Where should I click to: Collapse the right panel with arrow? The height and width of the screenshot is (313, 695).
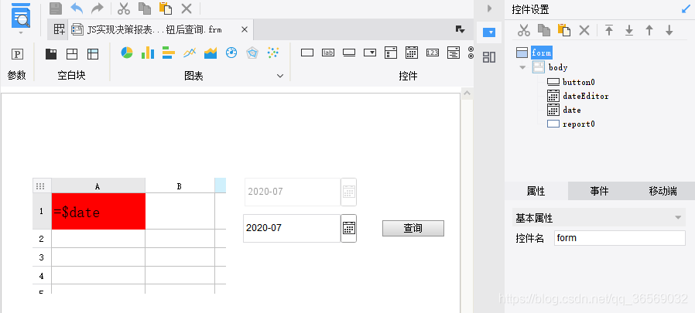489,9
